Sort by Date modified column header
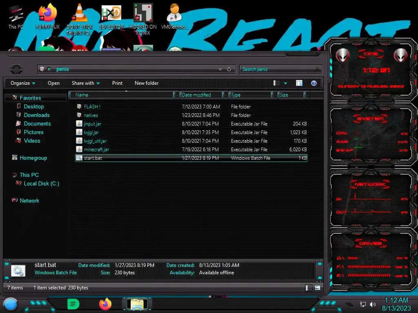 [x=202, y=95]
